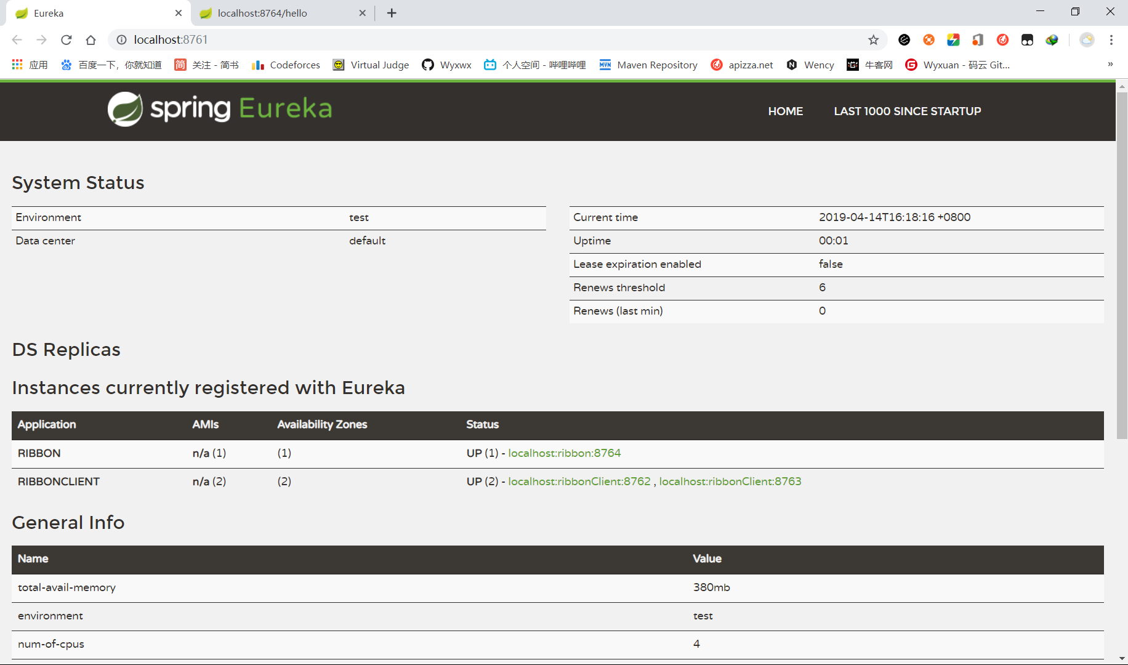Open the browser home page icon
The width and height of the screenshot is (1128, 665).
91,40
